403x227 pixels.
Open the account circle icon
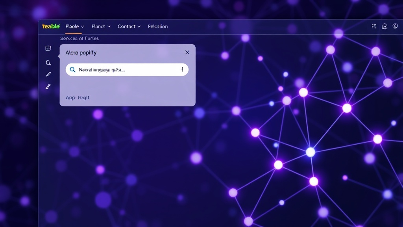pyautogui.click(x=395, y=26)
